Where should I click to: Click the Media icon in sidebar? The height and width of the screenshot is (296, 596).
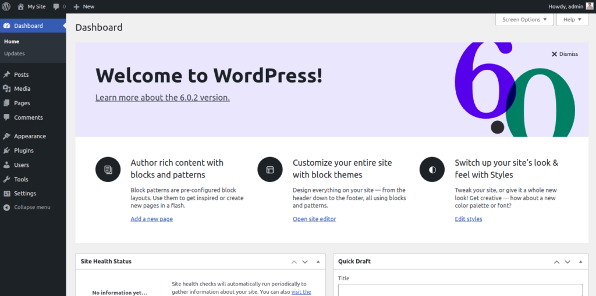click(x=6, y=88)
